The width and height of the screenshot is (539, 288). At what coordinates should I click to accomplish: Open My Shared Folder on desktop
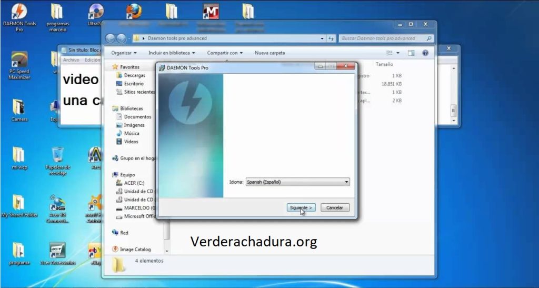(x=19, y=205)
